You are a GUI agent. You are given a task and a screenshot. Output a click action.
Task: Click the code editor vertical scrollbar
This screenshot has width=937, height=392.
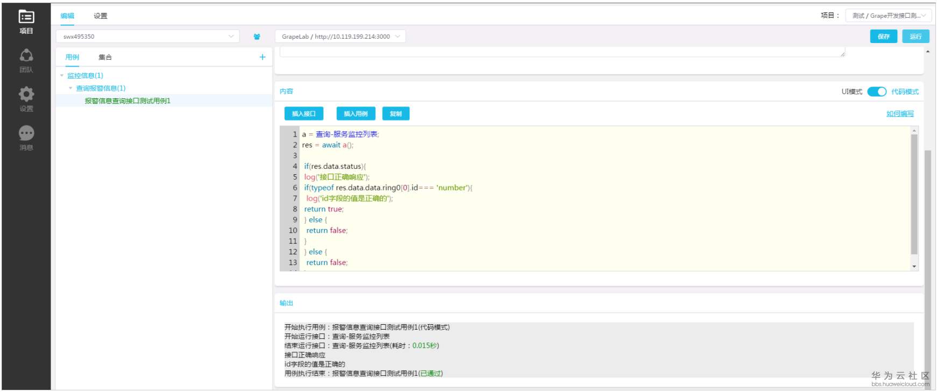click(x=914, y=194)
